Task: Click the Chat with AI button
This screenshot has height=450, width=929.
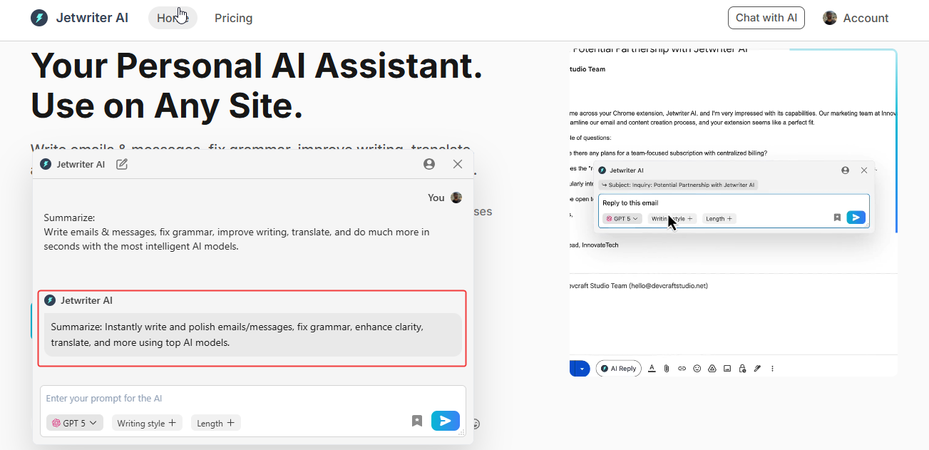Action: coord(766,18)
